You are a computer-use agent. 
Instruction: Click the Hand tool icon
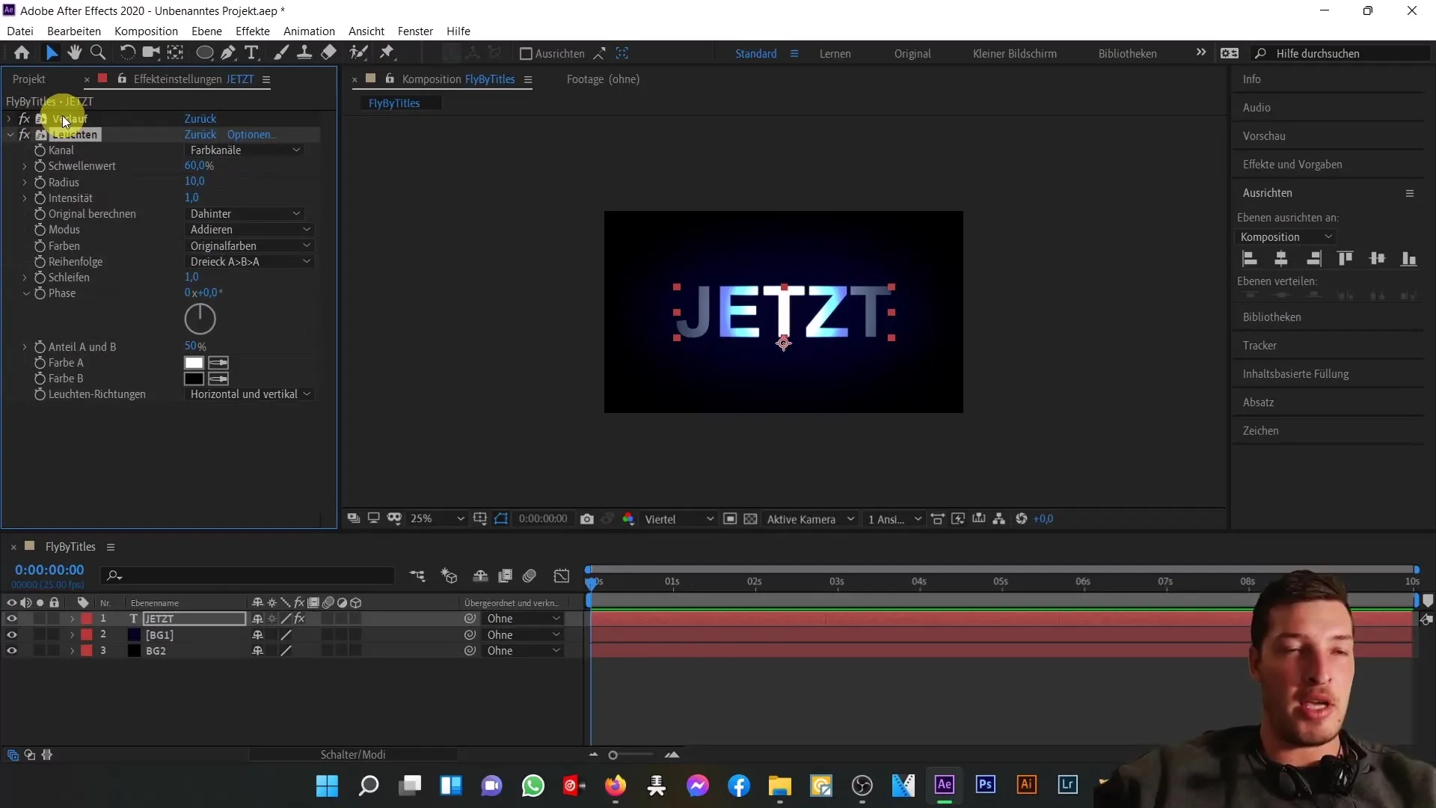click(x=74, y=53)
